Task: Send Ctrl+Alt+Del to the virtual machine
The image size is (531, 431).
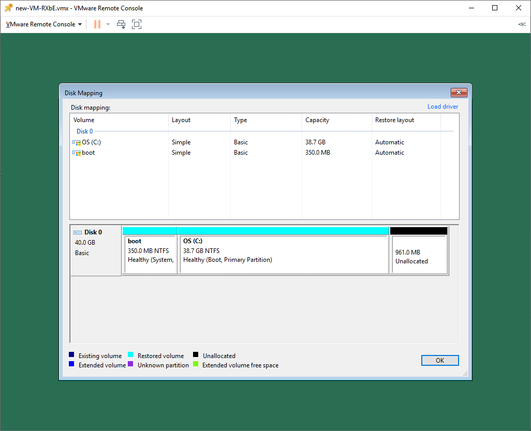Action: tap(121, 24)
